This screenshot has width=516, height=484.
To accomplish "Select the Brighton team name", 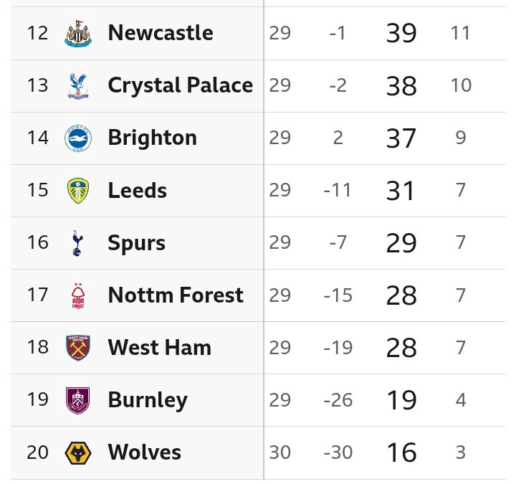I will pos(152,138).
